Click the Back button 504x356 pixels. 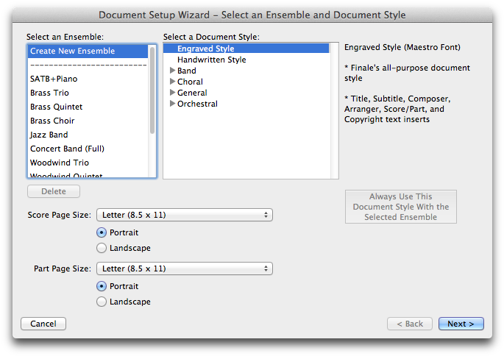(x=410, y=324)
